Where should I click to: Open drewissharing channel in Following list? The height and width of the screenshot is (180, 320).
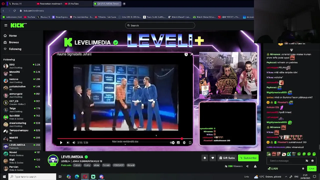click(x=22, y=124)
